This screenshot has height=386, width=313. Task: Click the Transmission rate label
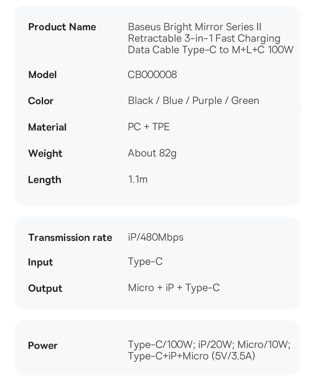[x=70, y=238]
